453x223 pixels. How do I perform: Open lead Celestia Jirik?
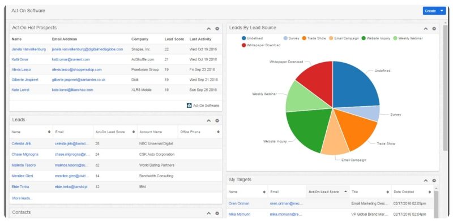pos(21,143)
